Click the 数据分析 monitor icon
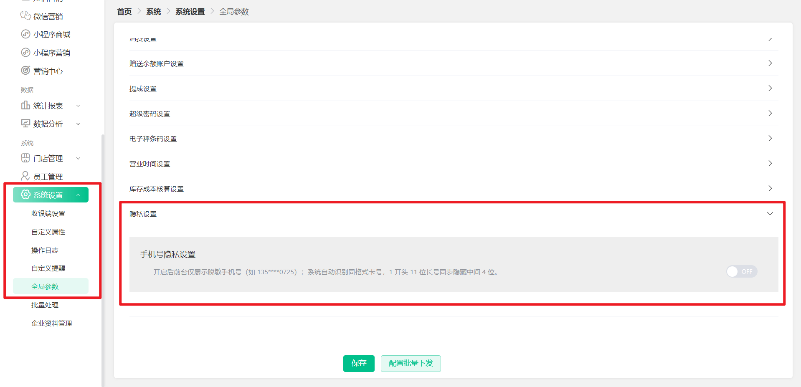Viewport: 801px width, 387px height. 25,123
